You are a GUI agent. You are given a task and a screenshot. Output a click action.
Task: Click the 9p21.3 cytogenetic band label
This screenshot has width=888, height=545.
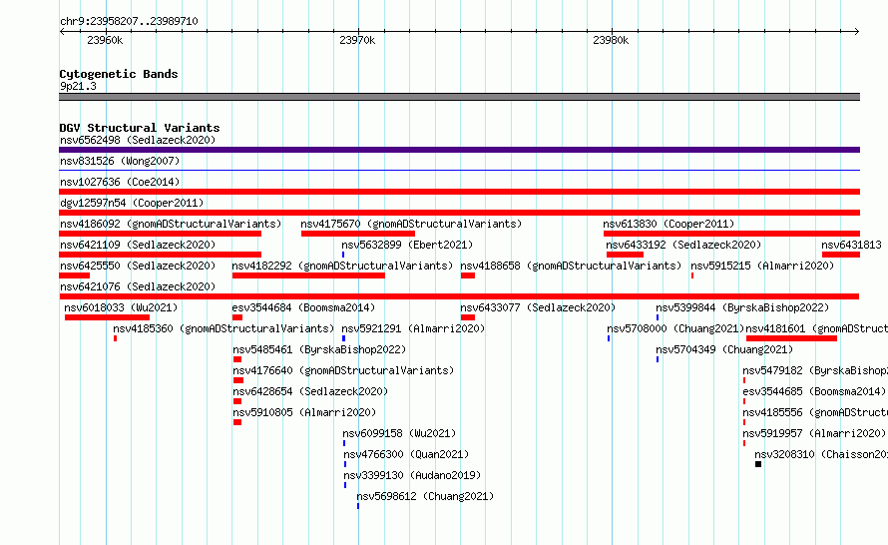point(78,86)
